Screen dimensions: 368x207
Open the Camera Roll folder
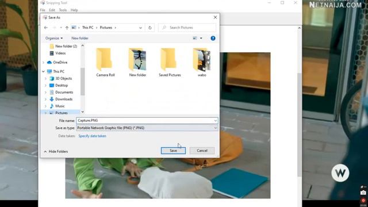105,62
